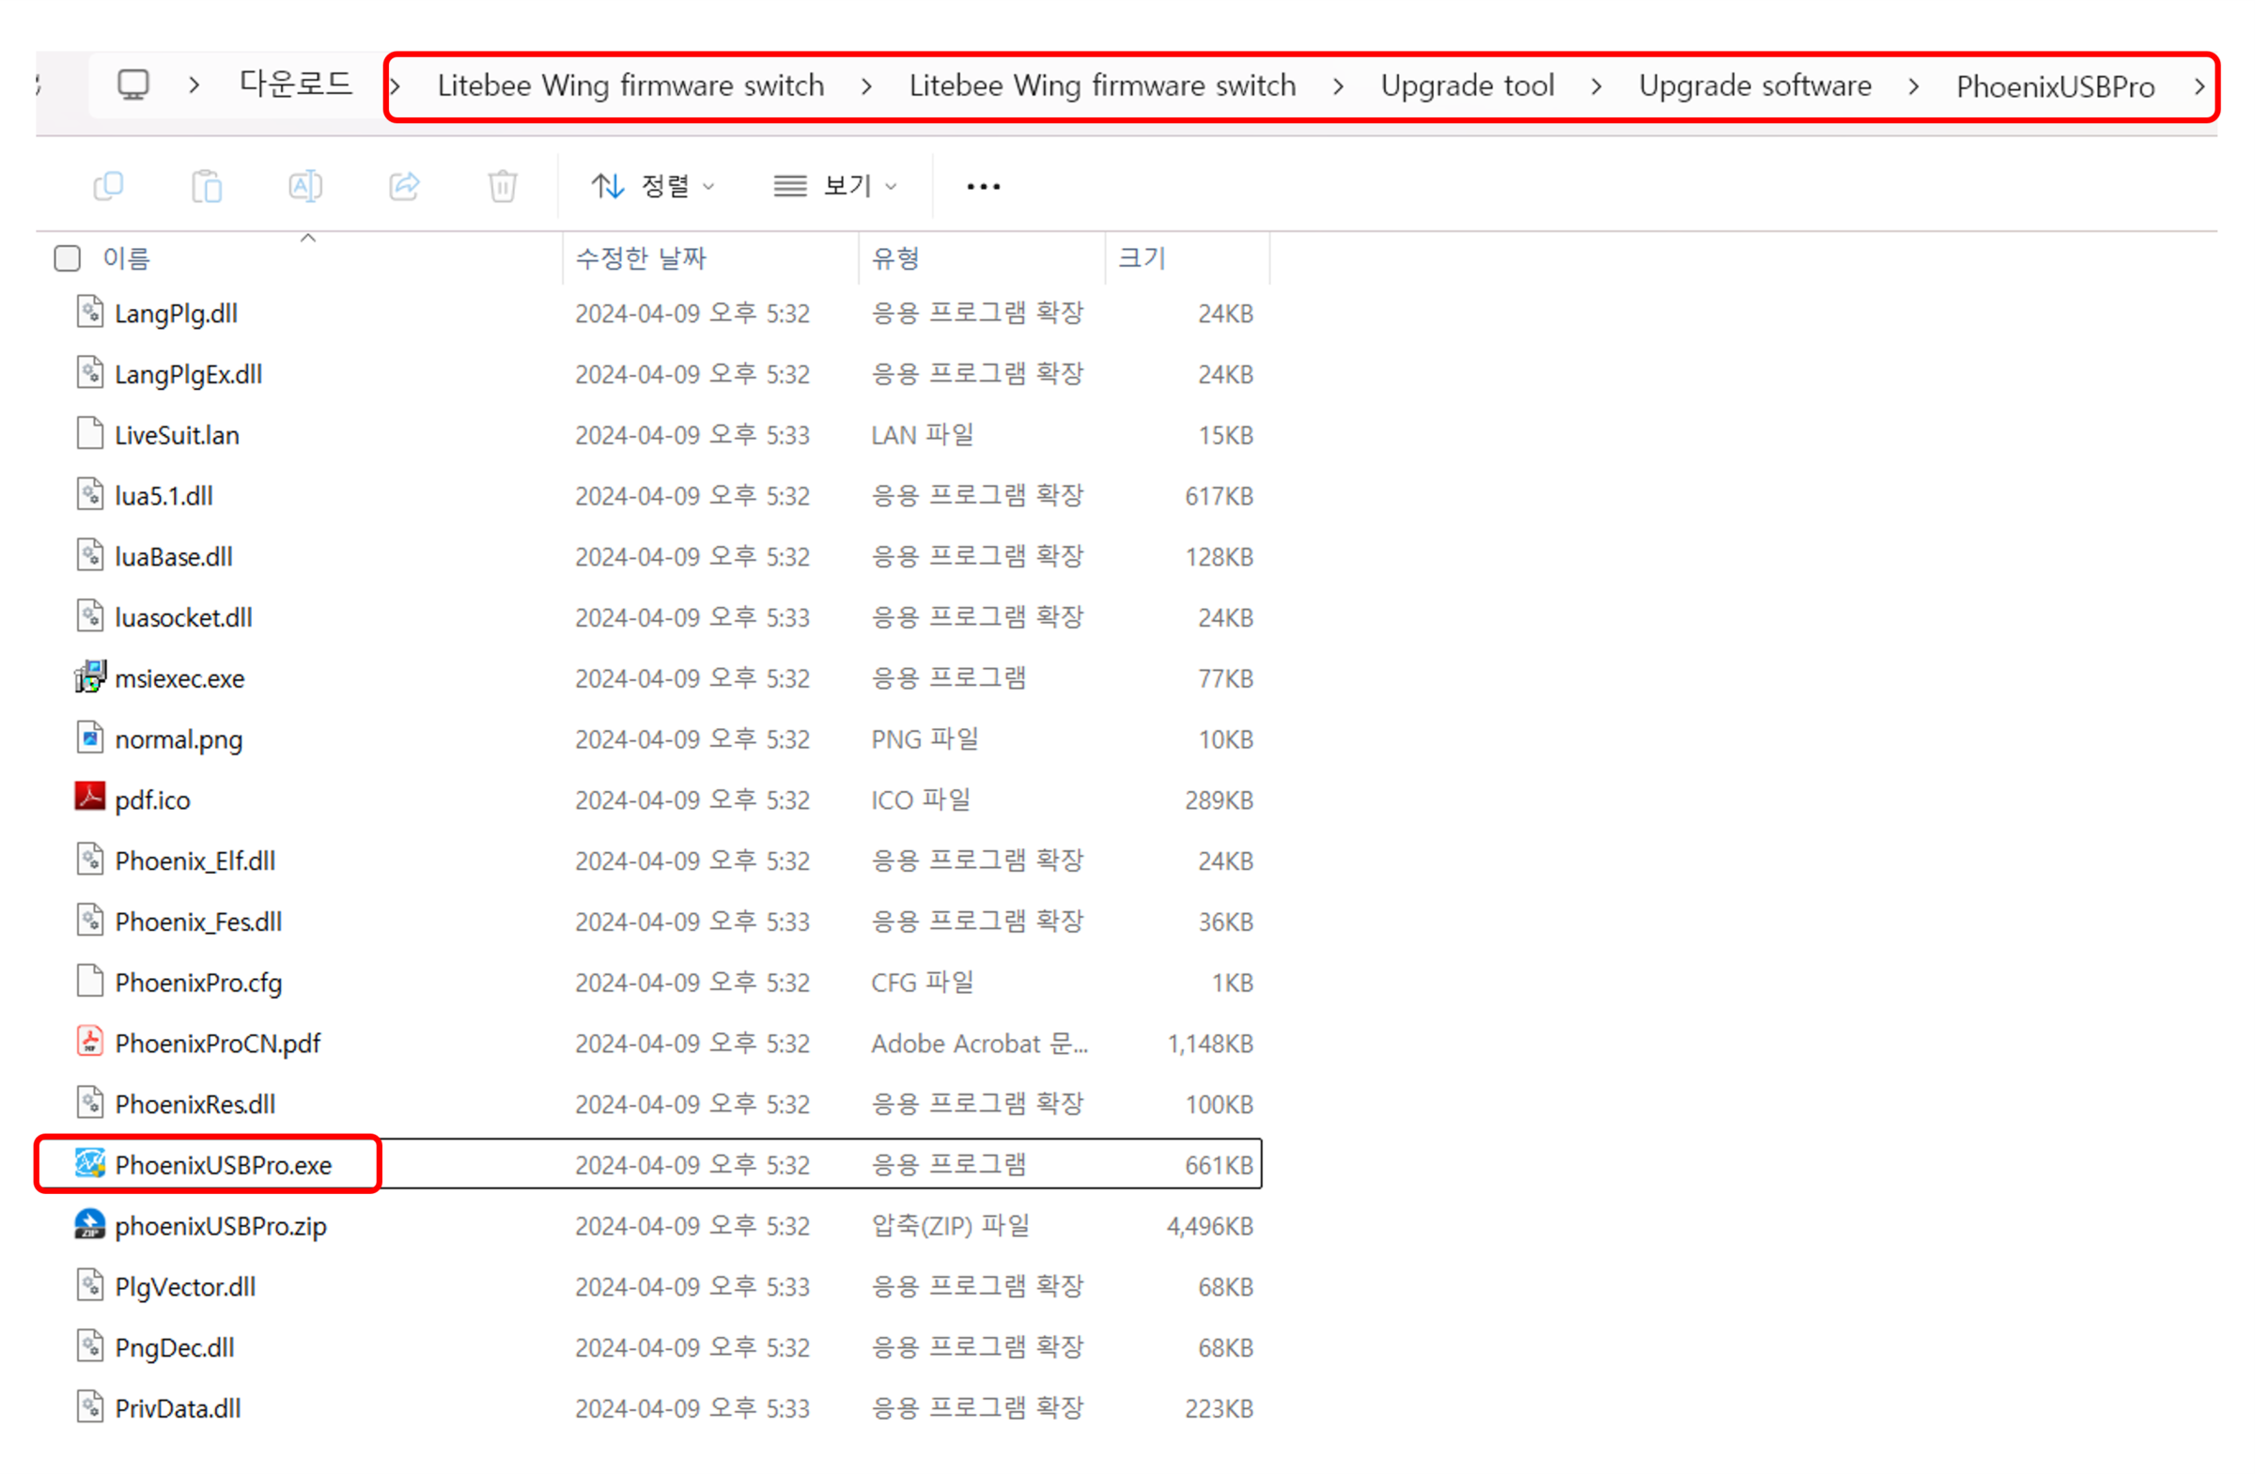Expand chevron after Upgrade software breadcrumb
The image size is (2255, 1474).
pos(1914,86)
